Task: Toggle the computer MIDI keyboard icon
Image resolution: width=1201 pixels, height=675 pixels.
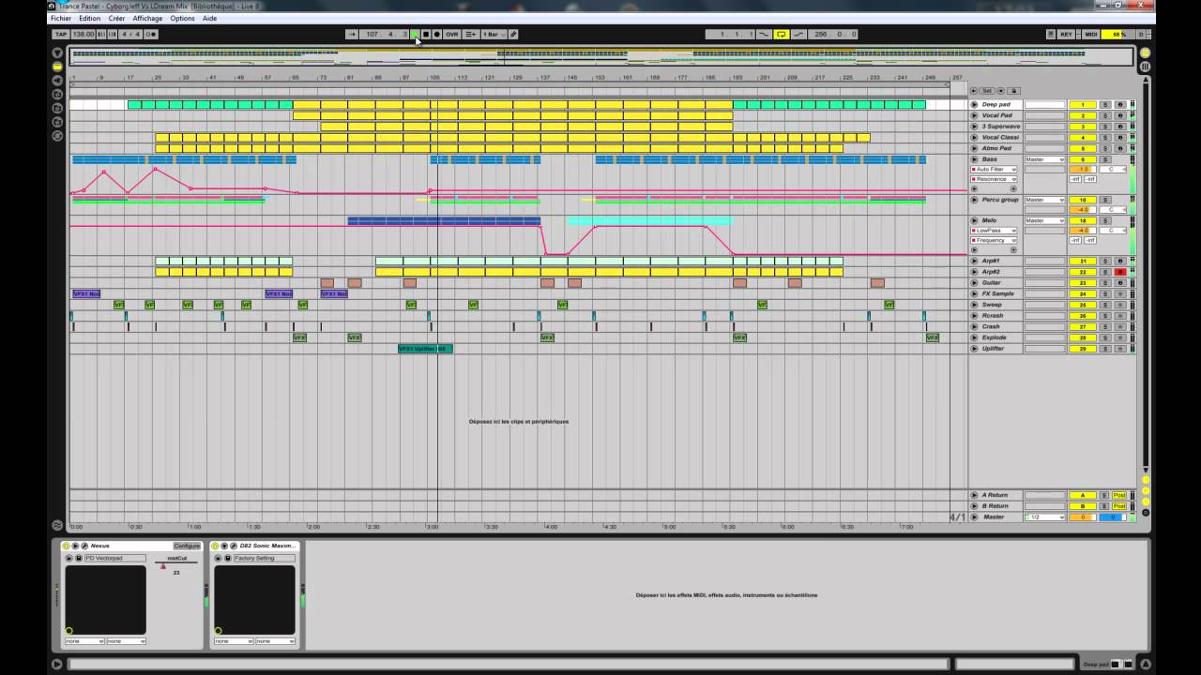Action: tap(1050, 35)
